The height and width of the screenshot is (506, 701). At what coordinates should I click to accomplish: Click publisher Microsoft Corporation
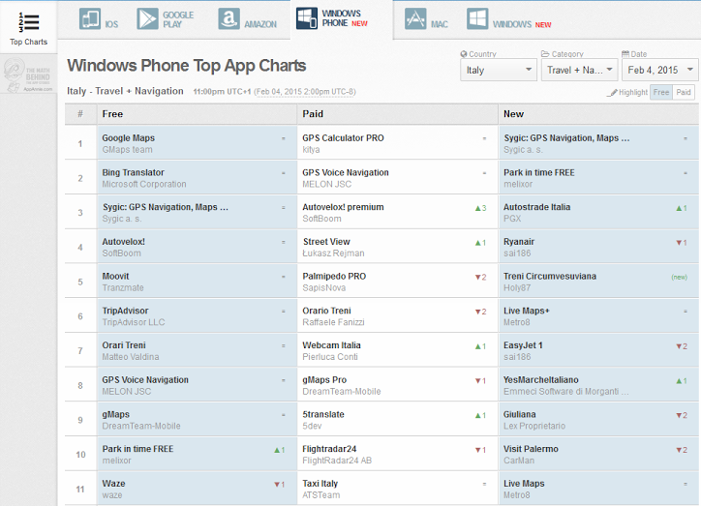click(144, 184)
